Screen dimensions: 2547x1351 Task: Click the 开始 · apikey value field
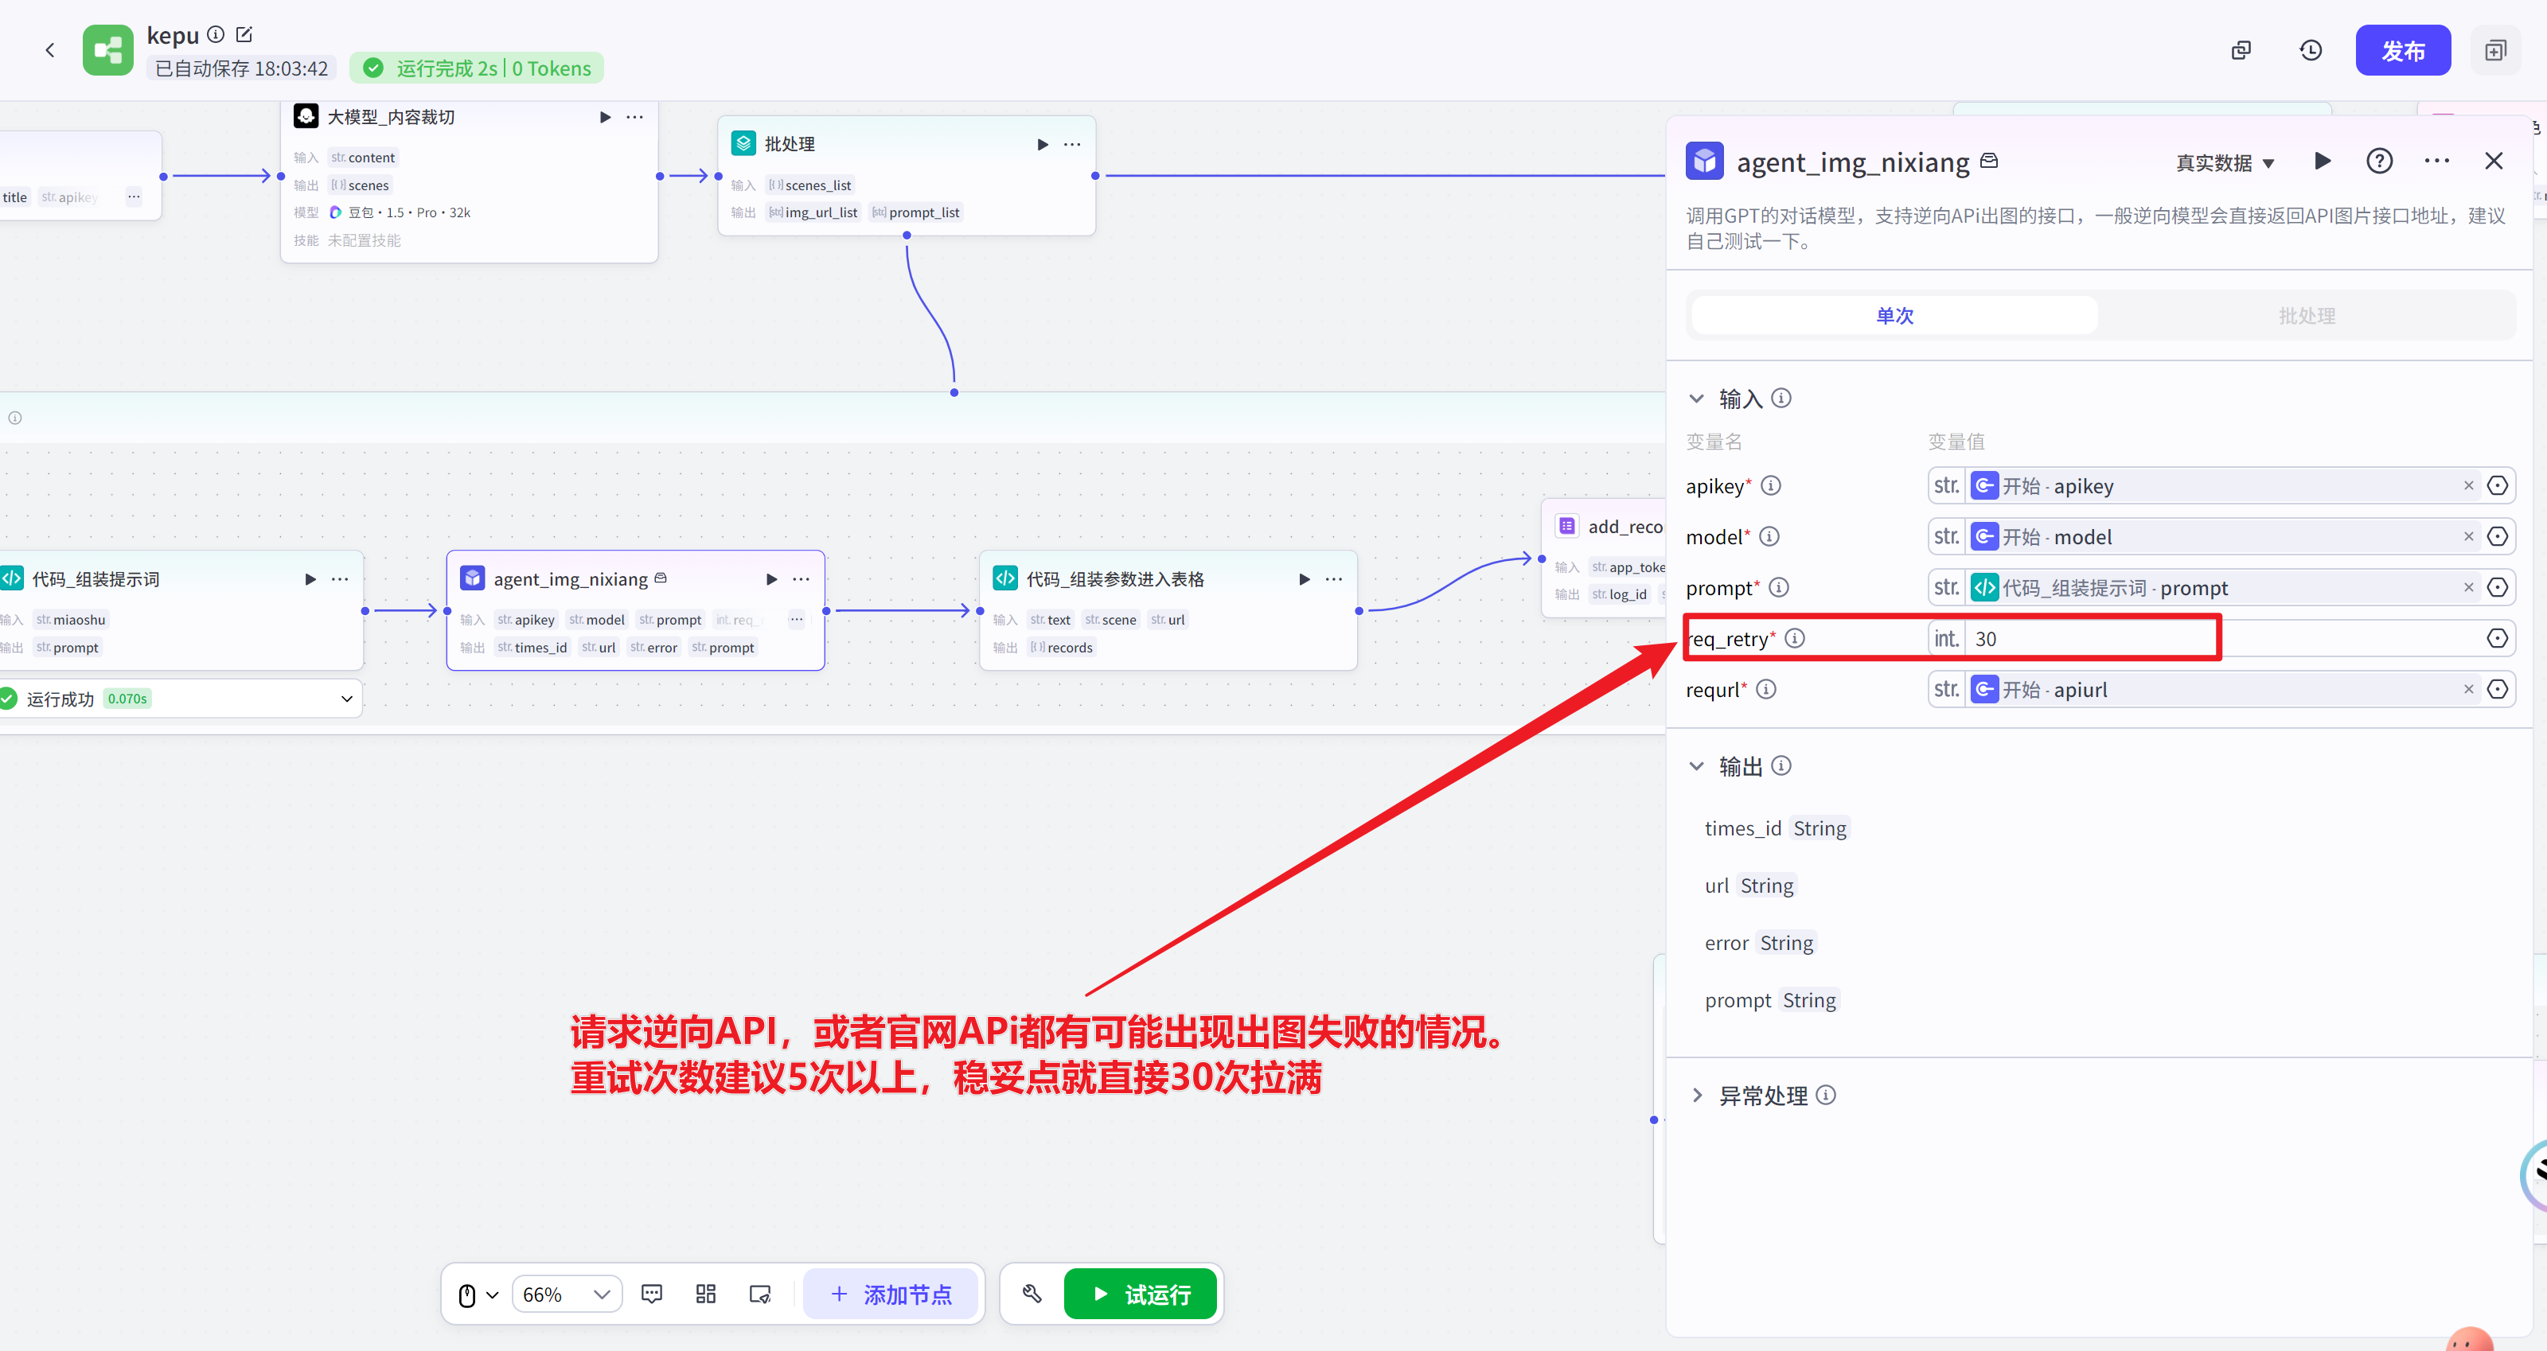(2225, 485)
